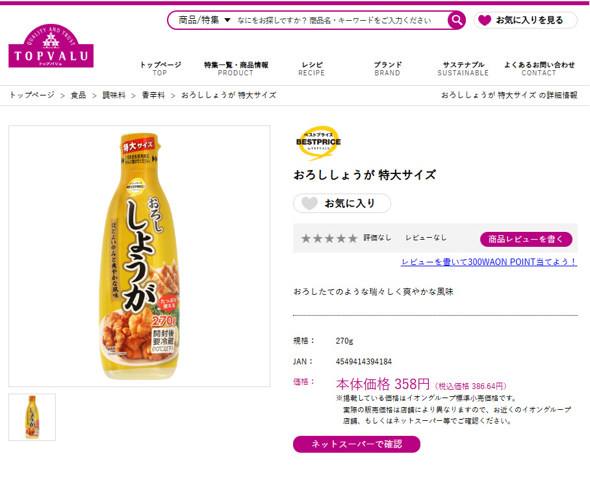This screenshot has height=480, width=590.
Task: Focus the product keyword search field
Action: point(334,20)
